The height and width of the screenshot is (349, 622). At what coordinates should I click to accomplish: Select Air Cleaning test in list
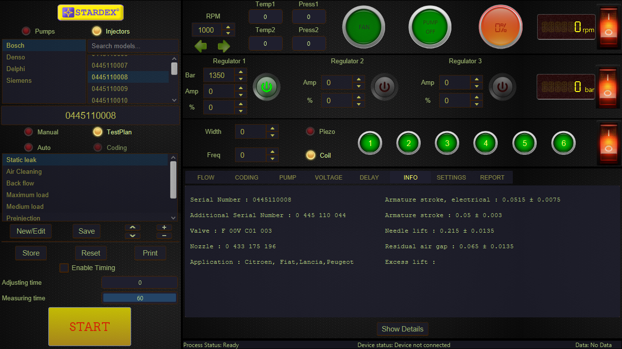[x=86, y=171]
